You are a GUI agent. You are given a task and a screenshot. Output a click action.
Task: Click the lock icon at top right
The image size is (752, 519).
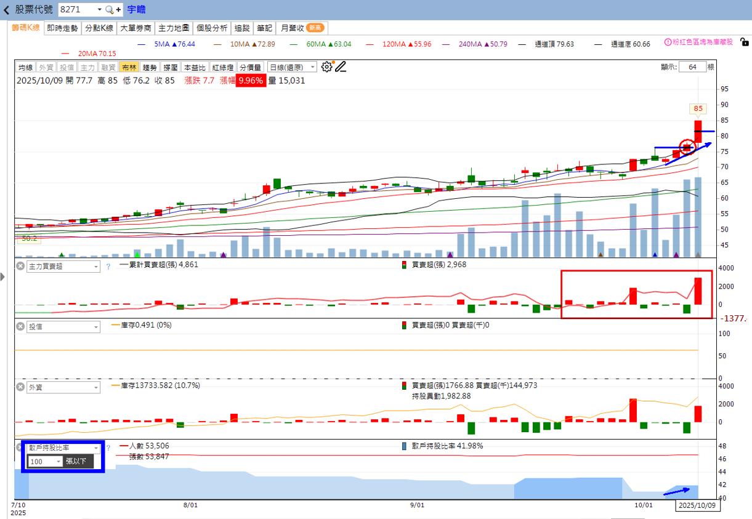(744, 42)
